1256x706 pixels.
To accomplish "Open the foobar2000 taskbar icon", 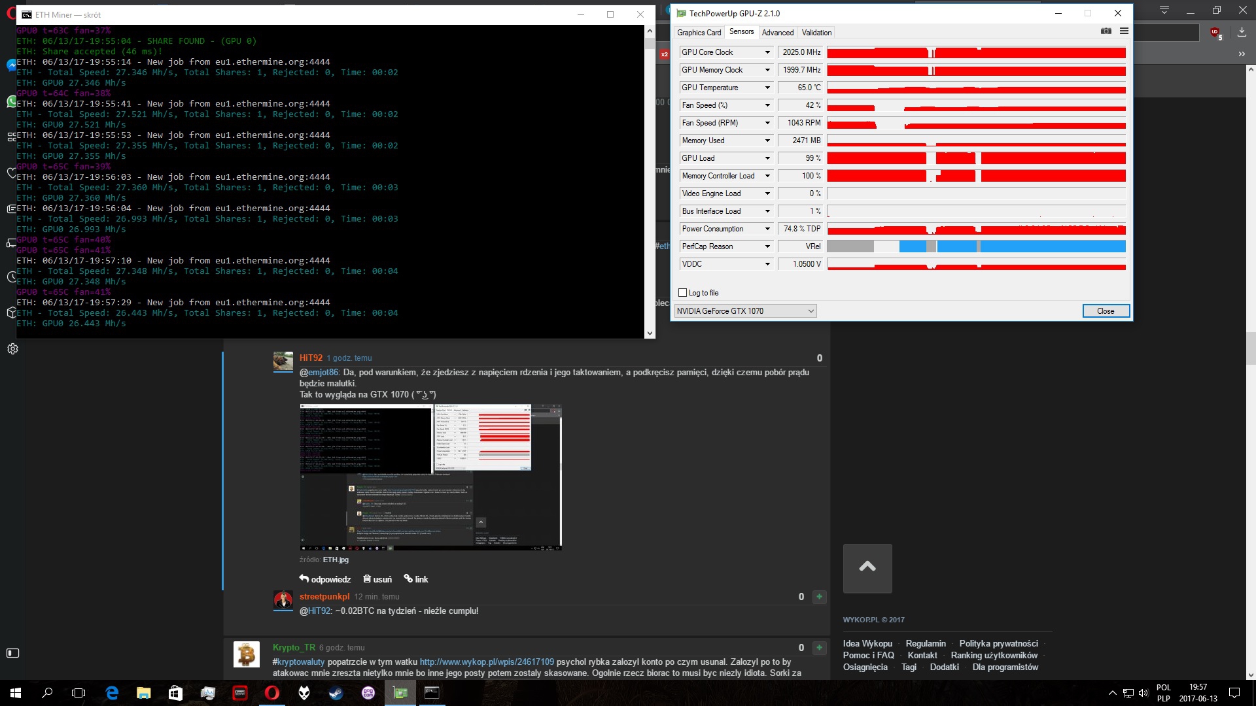I will click(x=304, y=693).
